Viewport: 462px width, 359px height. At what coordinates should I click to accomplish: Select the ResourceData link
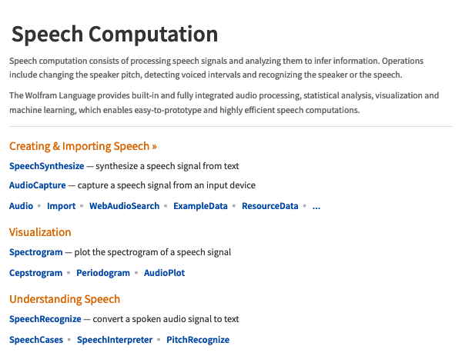[270, 206]
